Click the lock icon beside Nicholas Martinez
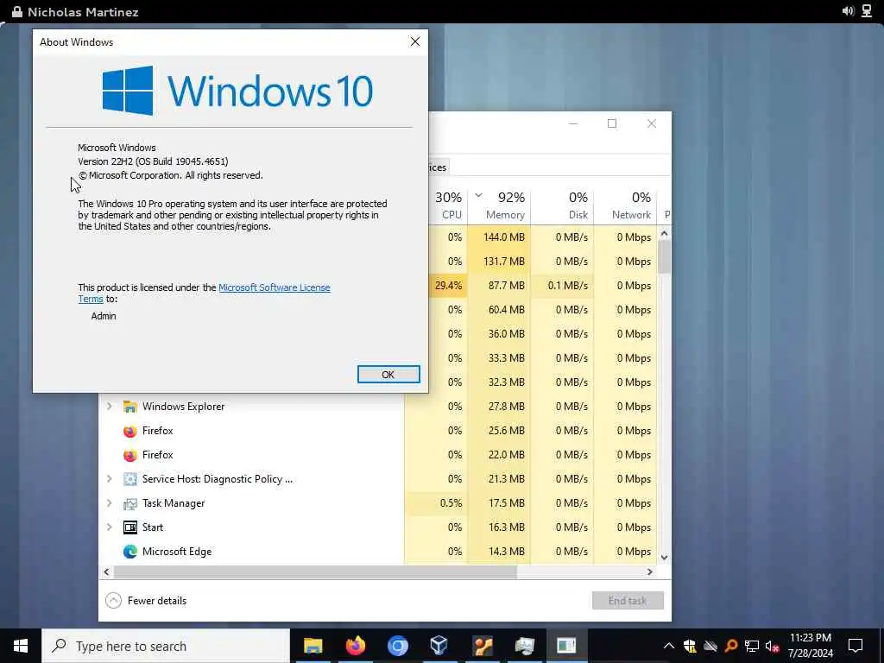Screen dimensions: 884x663 tap(17, 12)
